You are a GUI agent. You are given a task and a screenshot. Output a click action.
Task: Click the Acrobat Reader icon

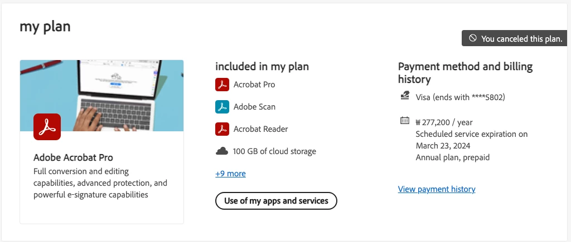point(222,129)
